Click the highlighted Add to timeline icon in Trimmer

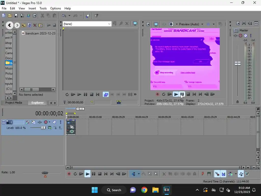[106, 94]
